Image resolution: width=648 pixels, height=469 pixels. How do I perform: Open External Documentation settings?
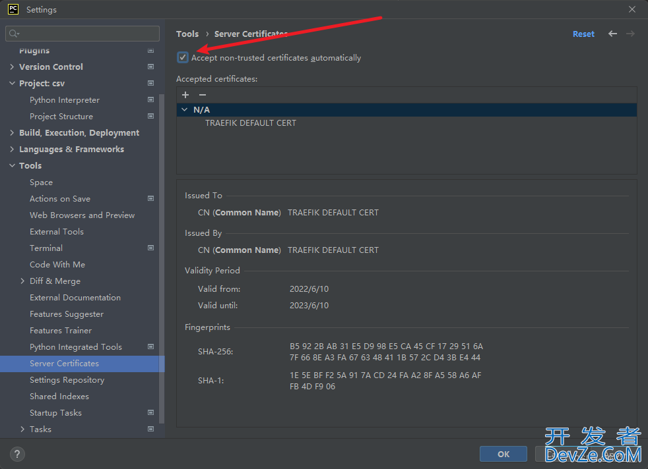pyautogui.click(x=75, y=297)
